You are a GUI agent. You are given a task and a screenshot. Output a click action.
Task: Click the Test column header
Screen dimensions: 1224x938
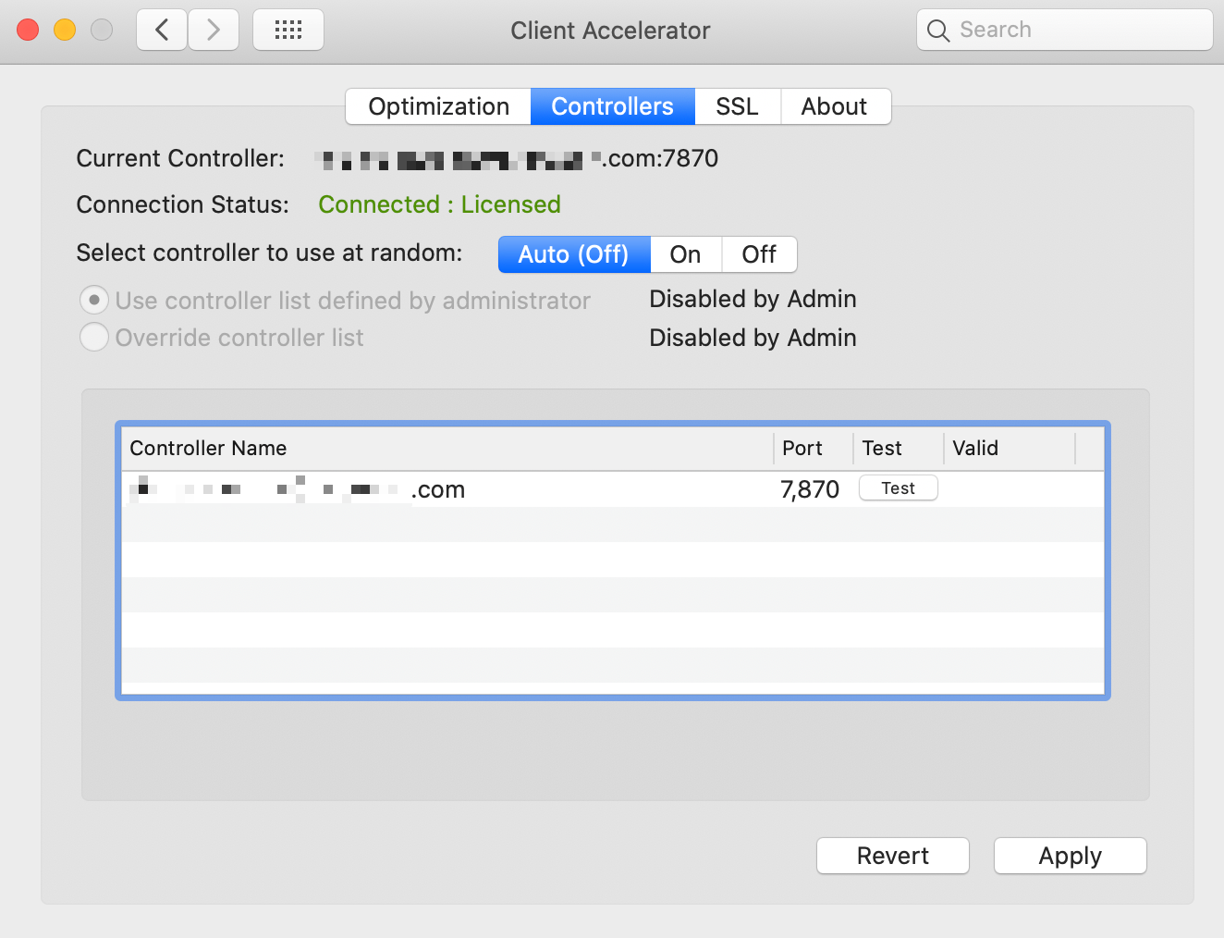[x=899, y=449]
